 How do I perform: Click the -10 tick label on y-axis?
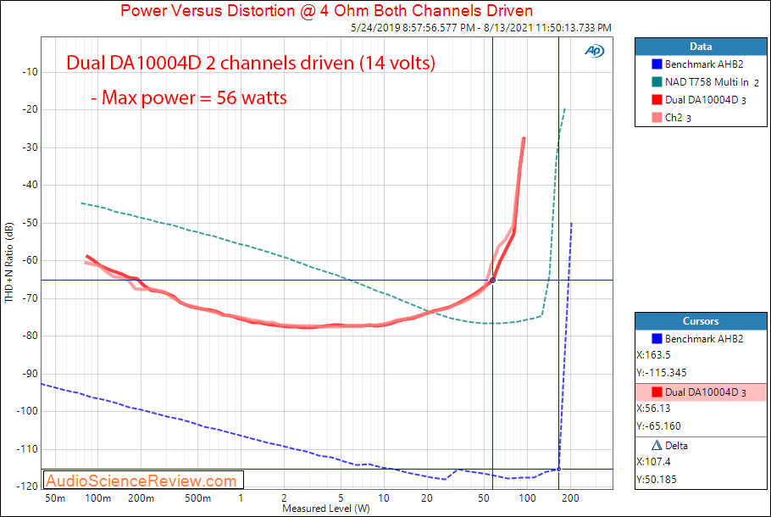point(30,72)
